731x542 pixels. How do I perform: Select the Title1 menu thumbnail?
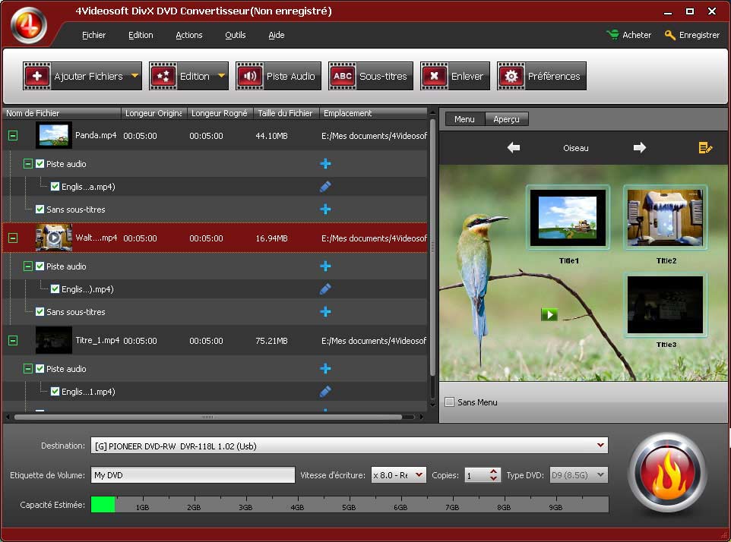pyautogui.click(x=568, y=217)
